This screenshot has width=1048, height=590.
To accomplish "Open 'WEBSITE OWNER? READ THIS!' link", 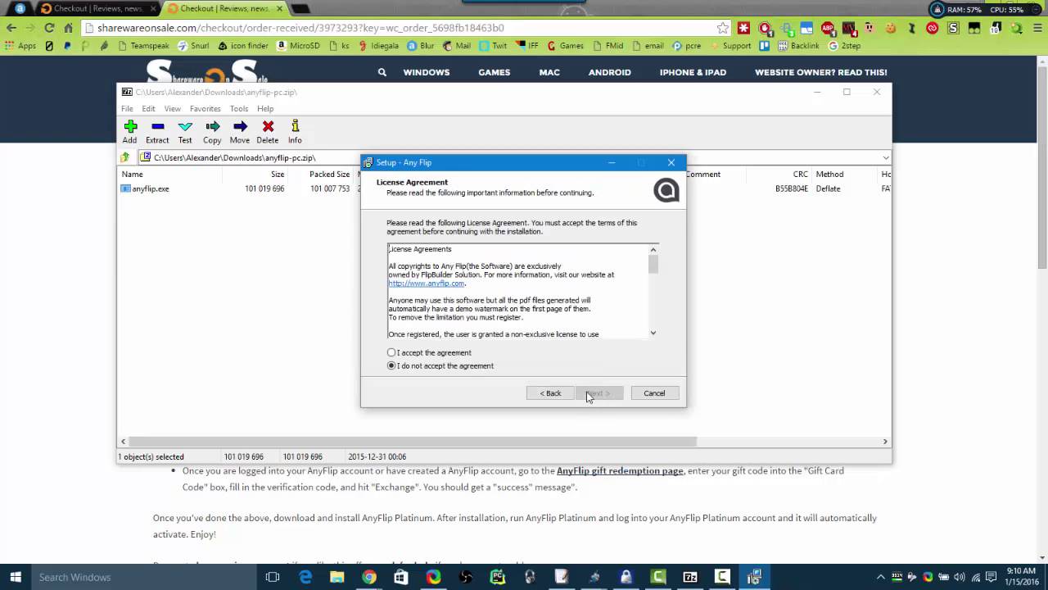I will tap(821, 72).
